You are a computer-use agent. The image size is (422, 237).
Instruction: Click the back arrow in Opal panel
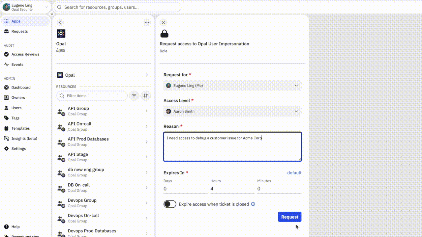(60, 22)
